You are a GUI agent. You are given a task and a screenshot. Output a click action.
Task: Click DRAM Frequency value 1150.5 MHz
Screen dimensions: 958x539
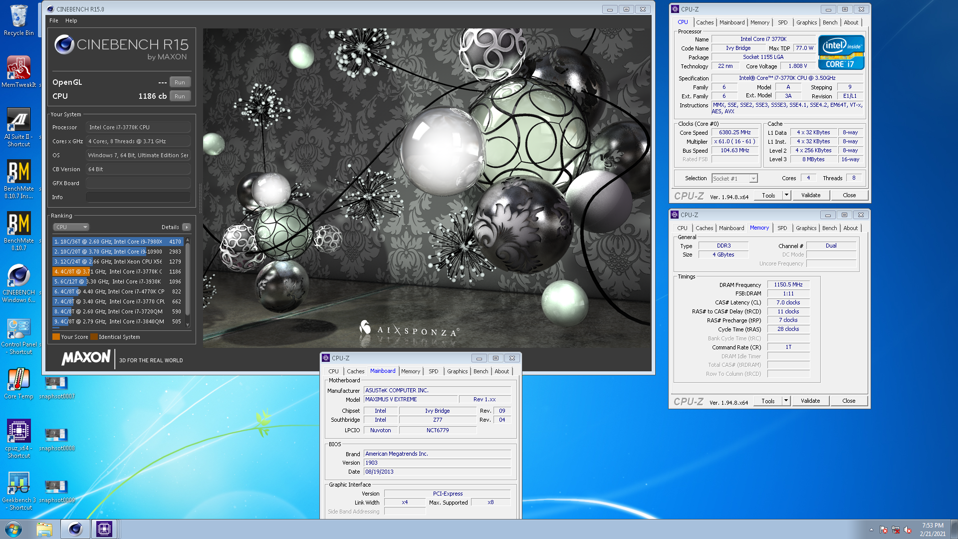point(788,284)
